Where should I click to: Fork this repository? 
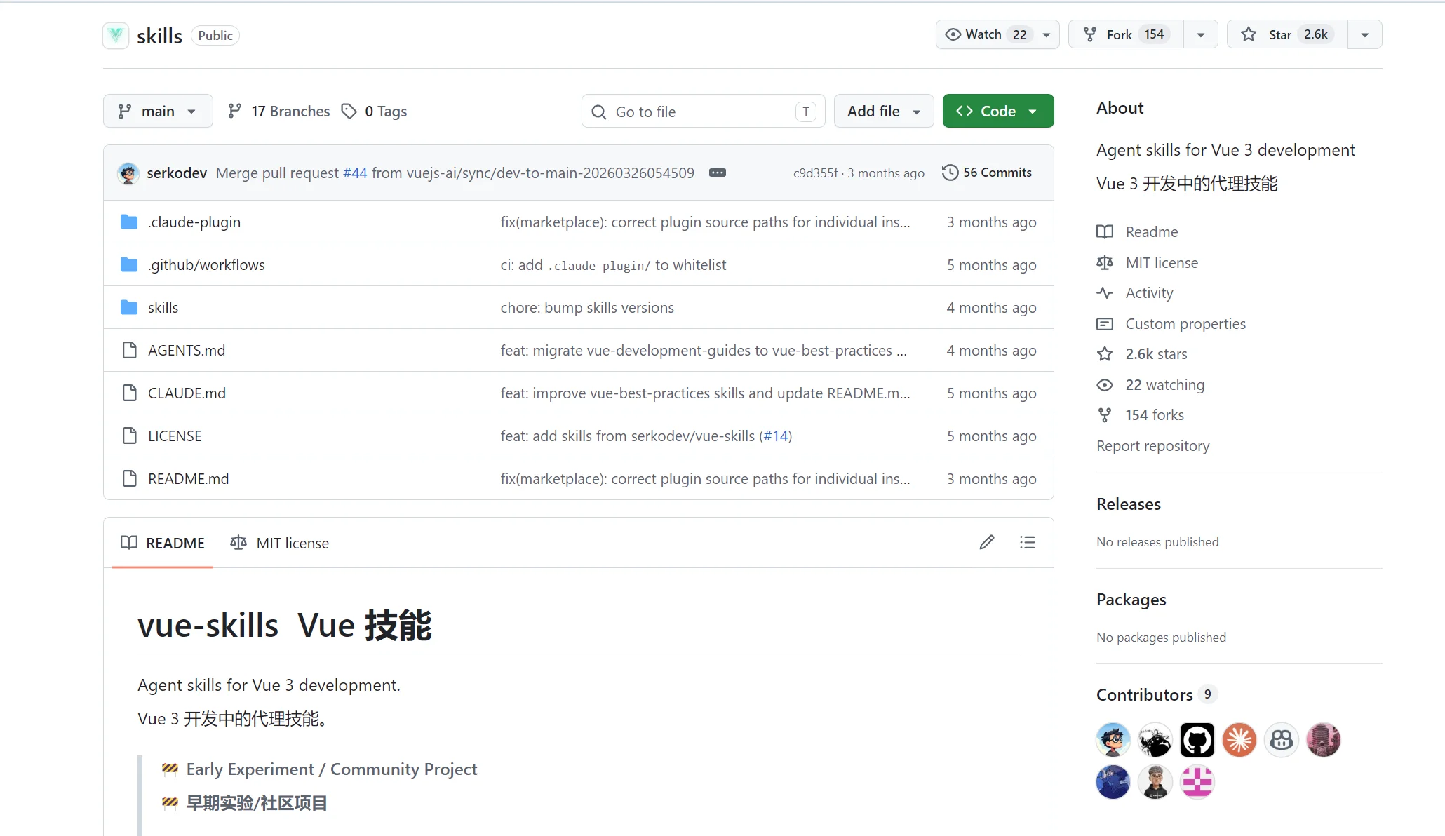(x=1127, y=34)
